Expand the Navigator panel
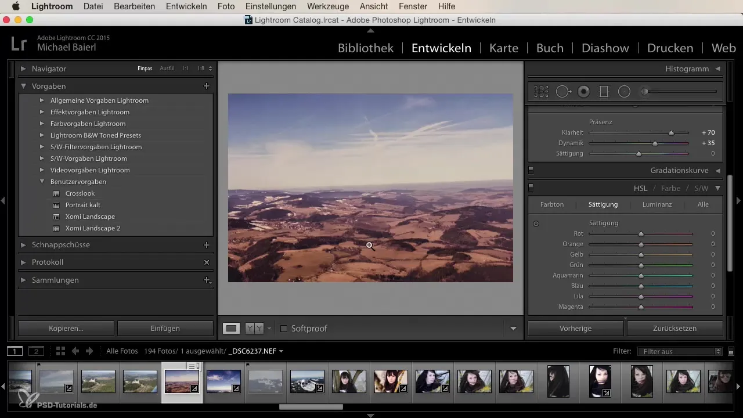 click(x=23, y=69)
